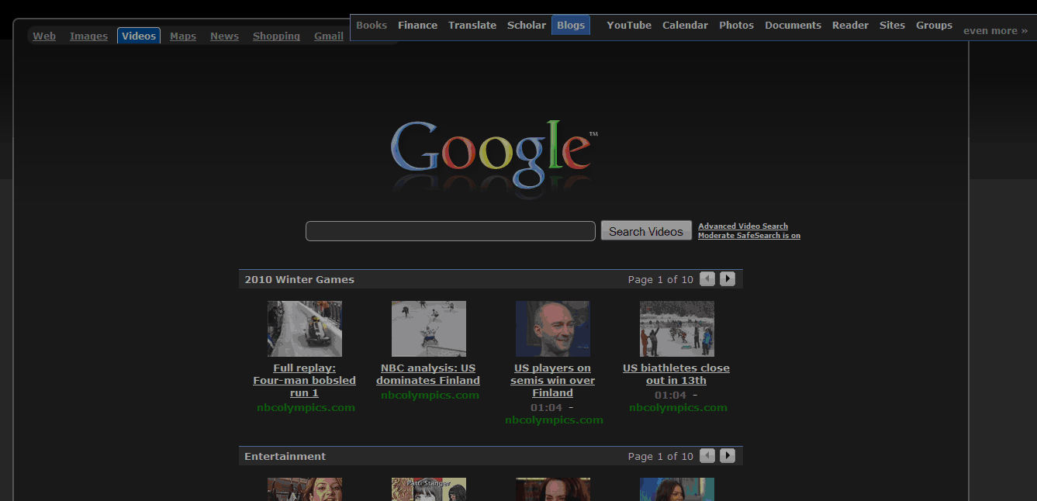This screenshot has height=501, width=1037.
Task: Click 'Page 1 of 10' in Entertainment section
Action: coord(661,456)
